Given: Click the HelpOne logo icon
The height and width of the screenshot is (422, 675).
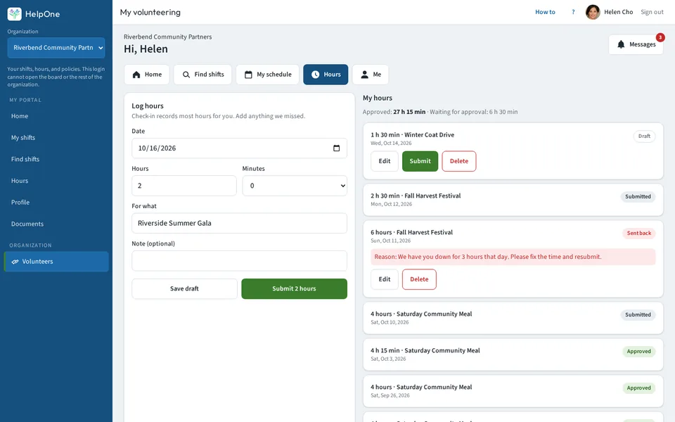Looking at the screenshot, I should [15, 14].
